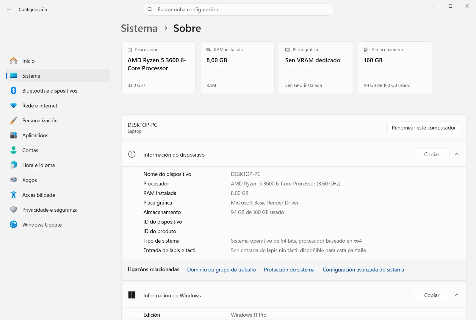Click the Bluetooth e dispositivos icon
This screenshot has height=320, width=476.
(13, 90)
